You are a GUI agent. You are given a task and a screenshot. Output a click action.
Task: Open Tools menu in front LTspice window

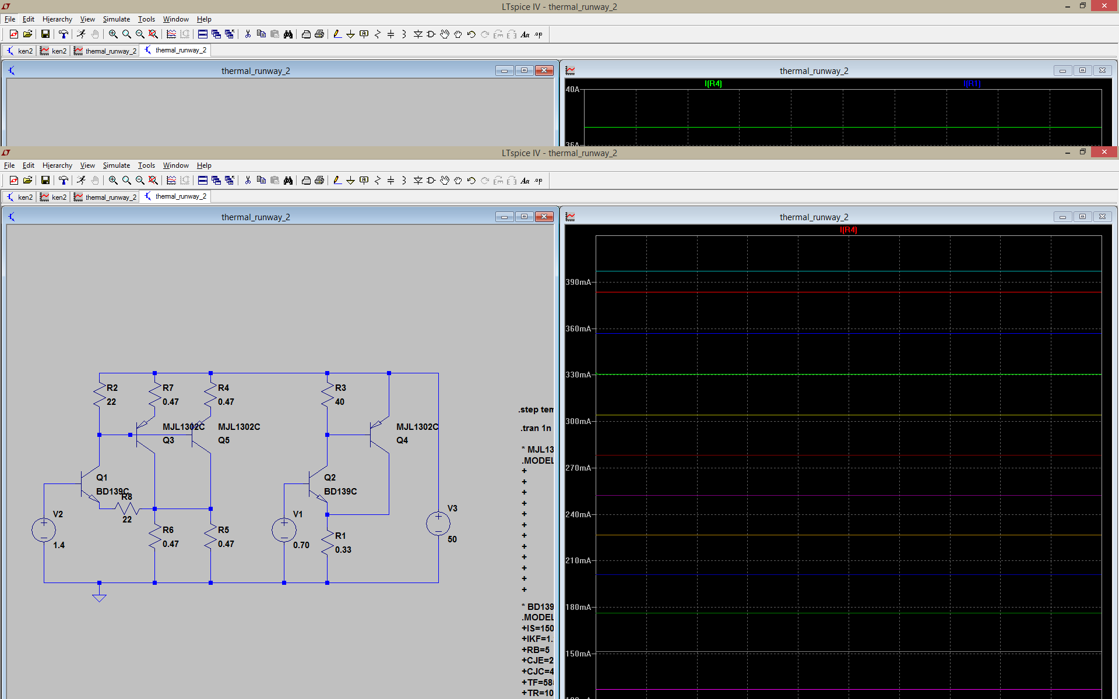(x=146, y=165)
